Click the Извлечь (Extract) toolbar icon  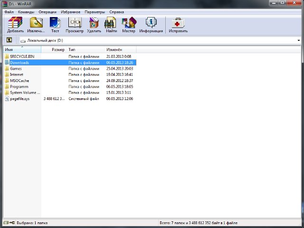tap(36, 22)
